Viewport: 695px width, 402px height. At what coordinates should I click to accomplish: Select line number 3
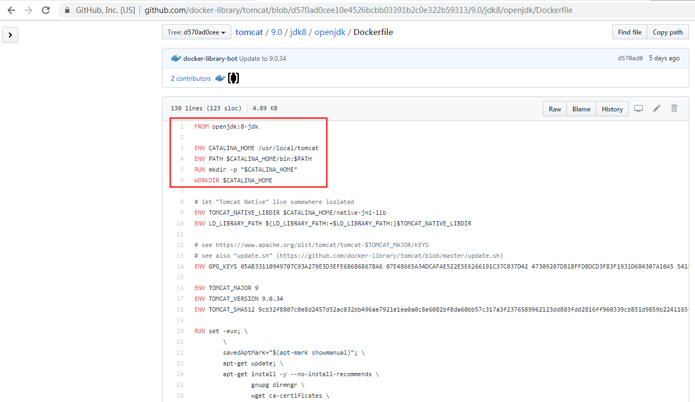click(x=182, y=148)
